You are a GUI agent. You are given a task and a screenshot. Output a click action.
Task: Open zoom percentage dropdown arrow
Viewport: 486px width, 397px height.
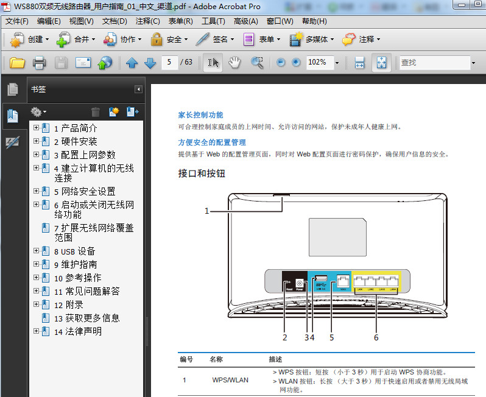pos(337,63)
